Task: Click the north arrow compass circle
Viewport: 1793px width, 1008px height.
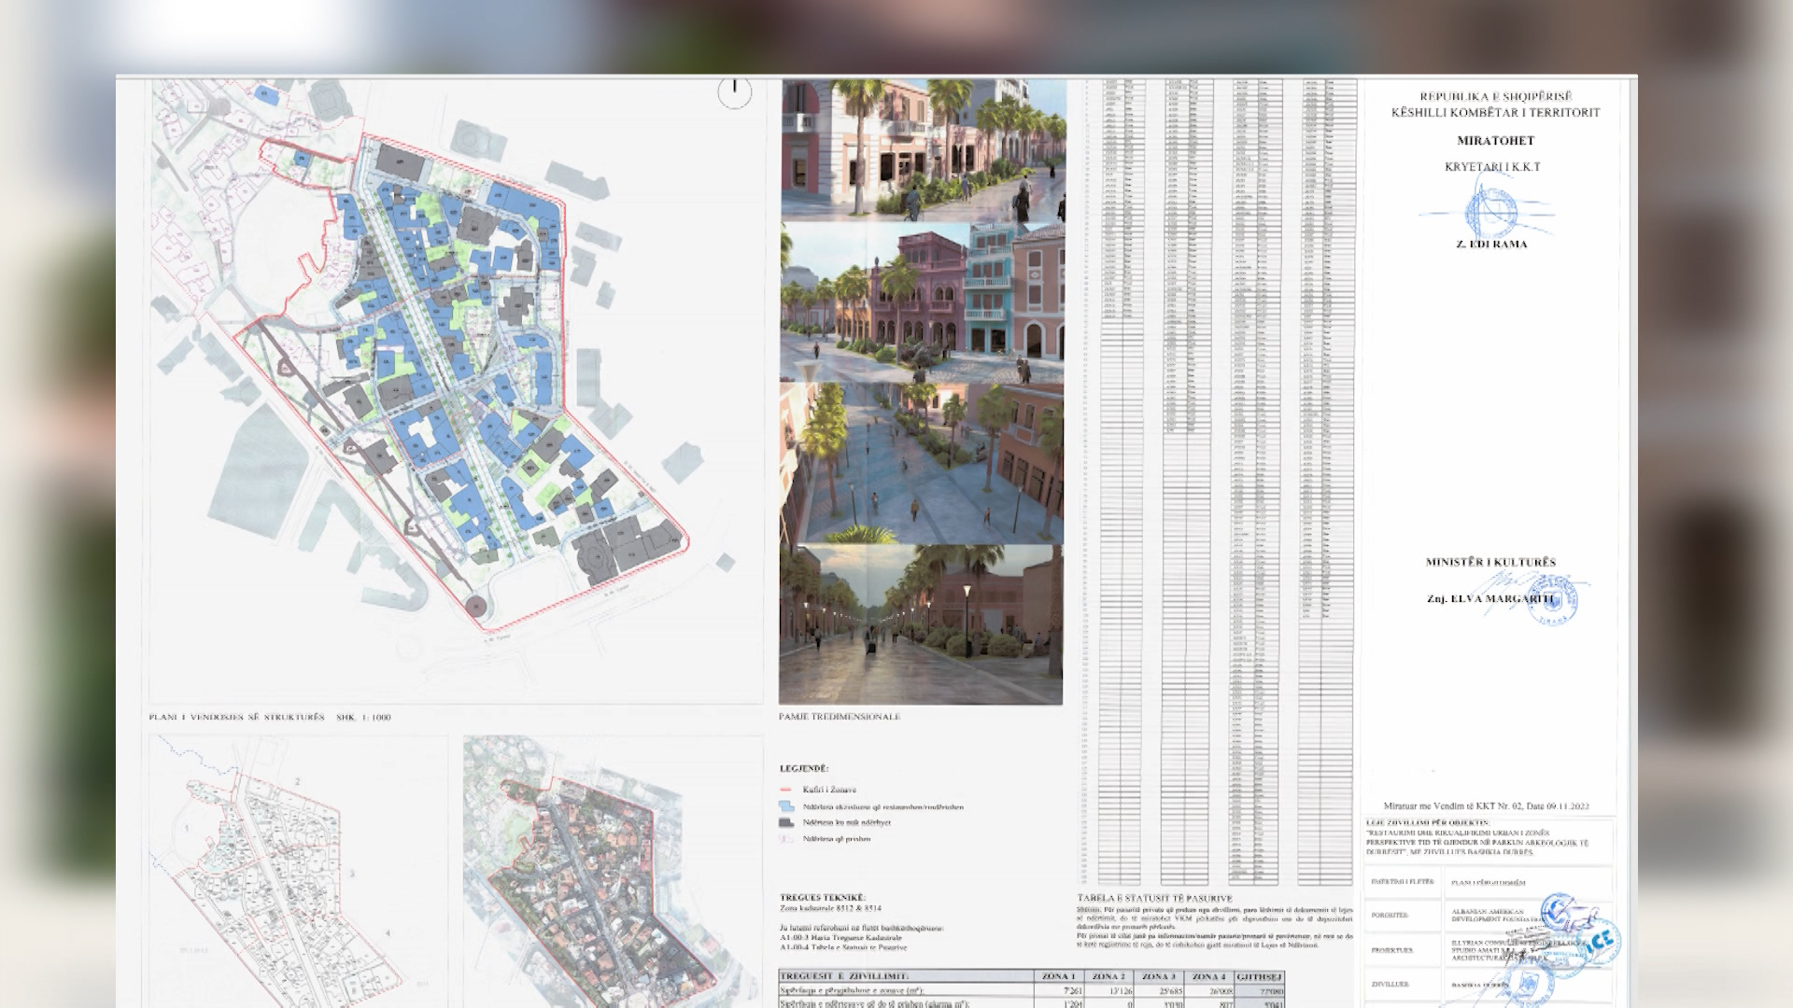Action: point(735,91)
